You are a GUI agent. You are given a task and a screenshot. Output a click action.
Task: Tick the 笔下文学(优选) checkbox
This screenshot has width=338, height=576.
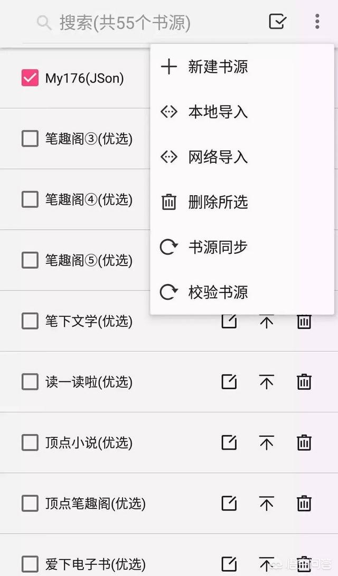click(x=30, y=321)
